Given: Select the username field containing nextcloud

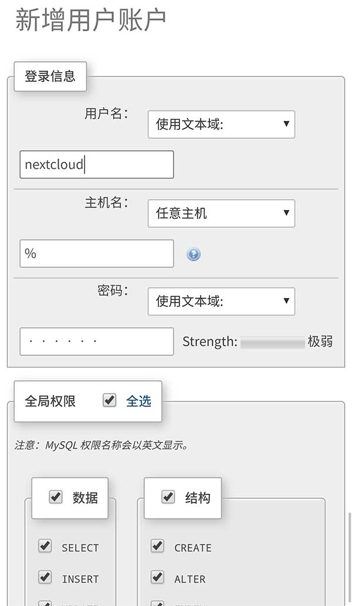Looking at the screenshot, I should click(x=96, y=165).
